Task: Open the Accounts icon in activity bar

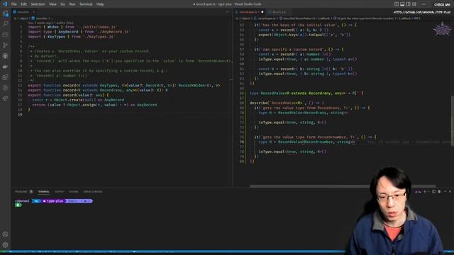Action: (5, 234)
